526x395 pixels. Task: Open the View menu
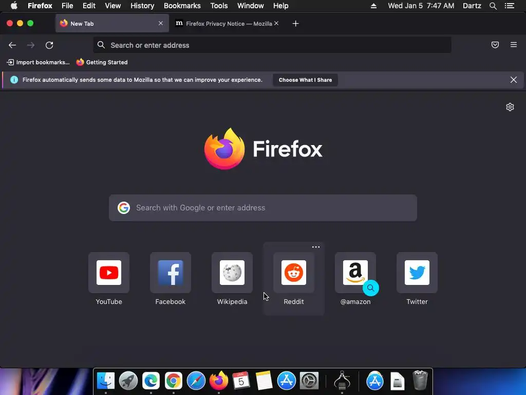tap(112, 6)
